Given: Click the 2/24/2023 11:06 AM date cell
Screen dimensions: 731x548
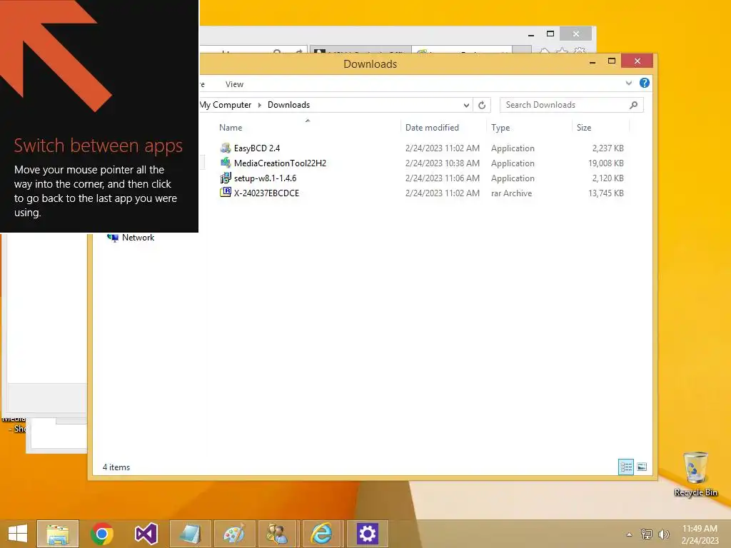Looking at the screenshot, I should (442, 178).
